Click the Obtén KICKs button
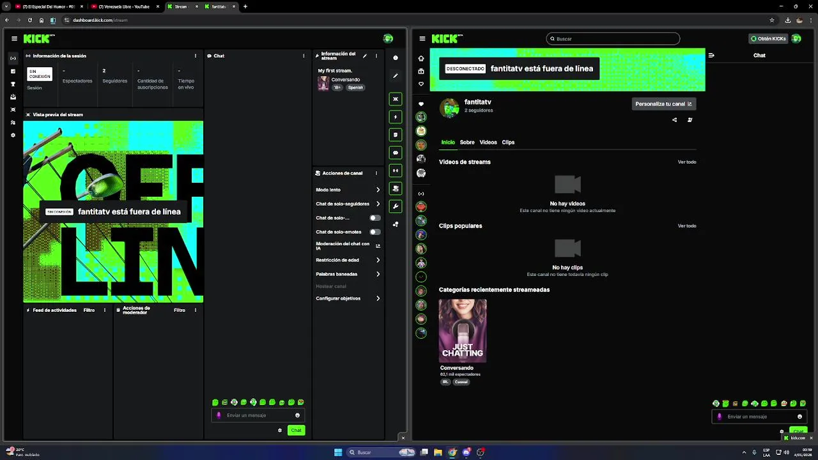Viewport: 818px width, 460px height. (x=768, y=38)
